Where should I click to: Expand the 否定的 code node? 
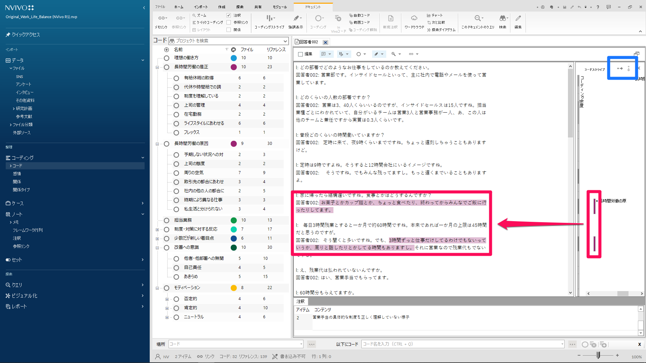pos(167,299)
